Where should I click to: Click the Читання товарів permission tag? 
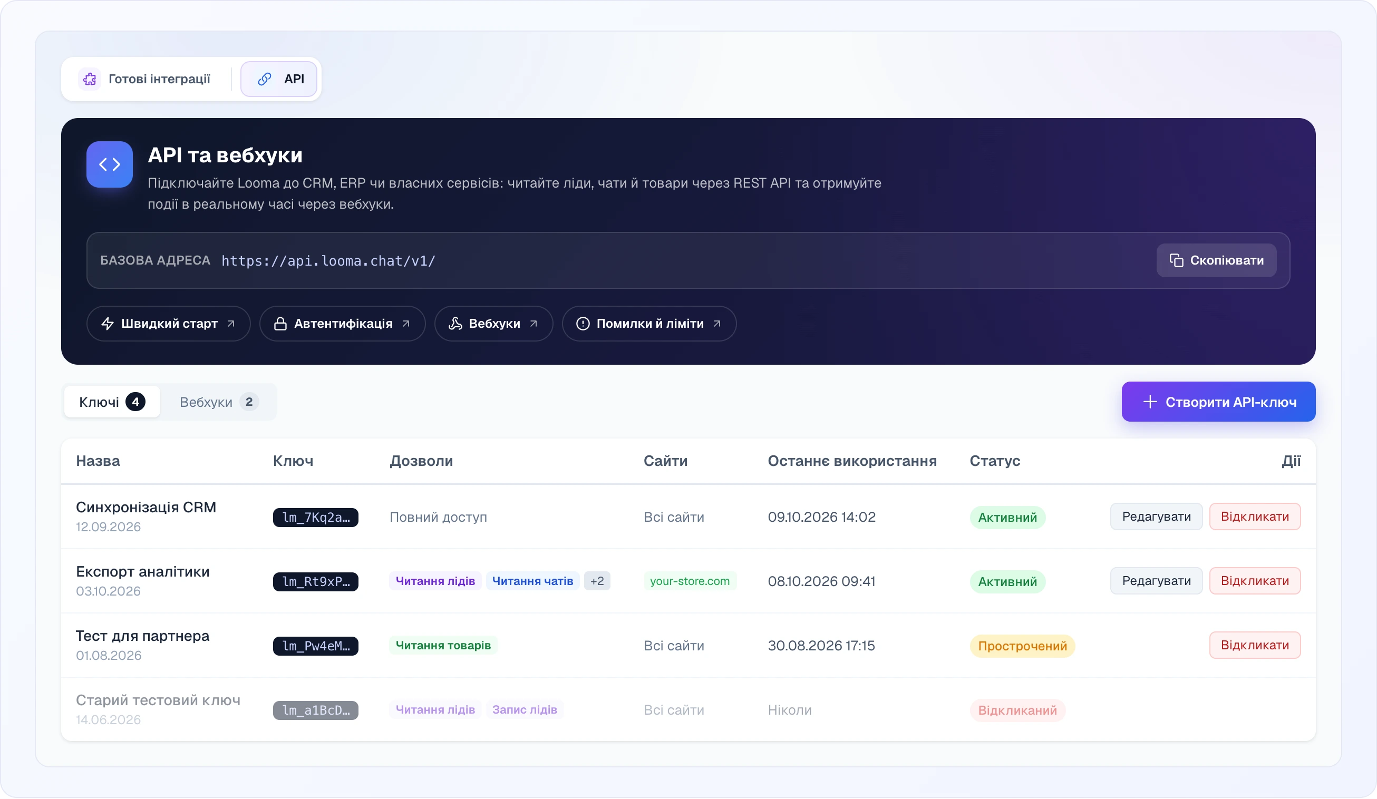tap(443, 646)
